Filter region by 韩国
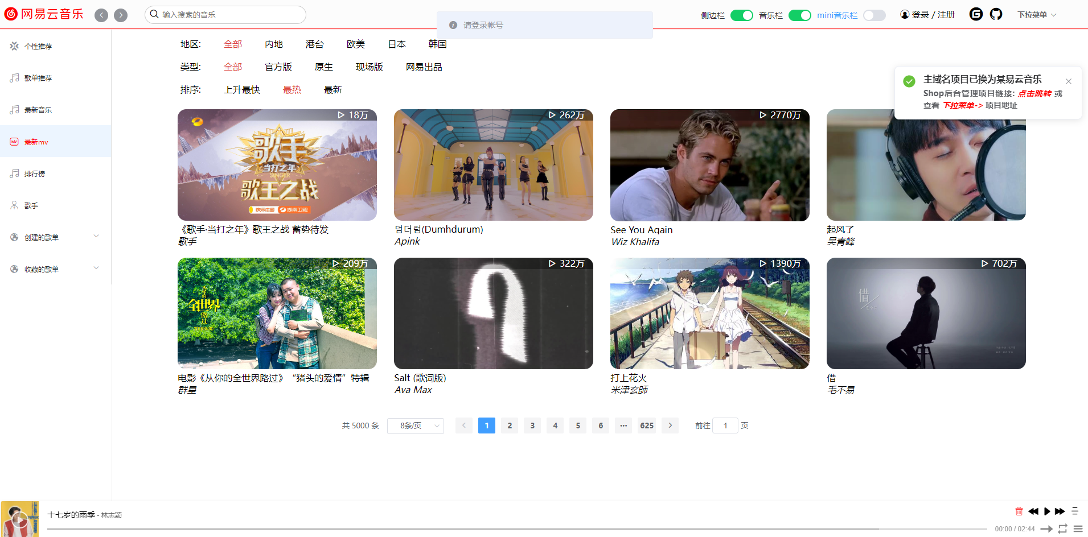The width and height of the screenshot is (1088, 537). [x=438, y=44]
